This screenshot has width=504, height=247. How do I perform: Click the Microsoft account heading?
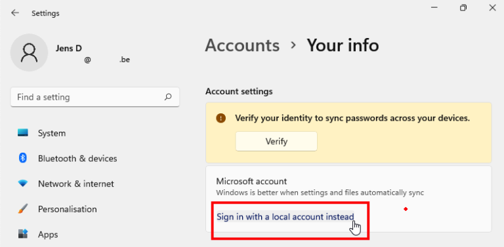tap(251, 181)
